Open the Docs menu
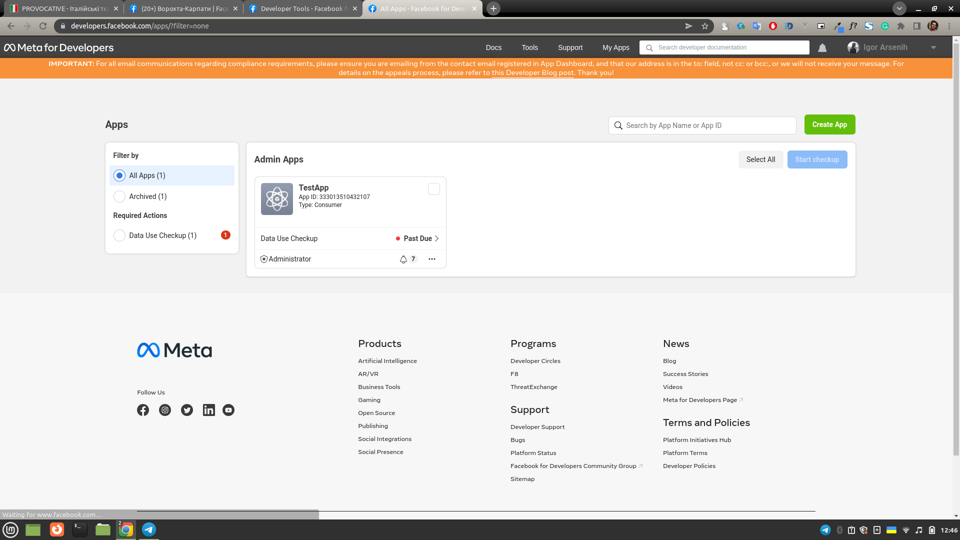This screenshot has height=540, width=960. [493, 47]
